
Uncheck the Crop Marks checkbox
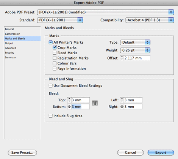55,47
